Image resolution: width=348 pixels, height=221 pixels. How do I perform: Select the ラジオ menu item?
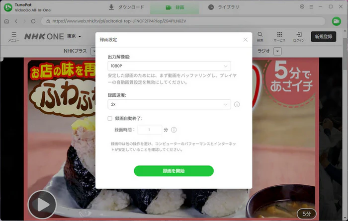[x=263, y=51]
